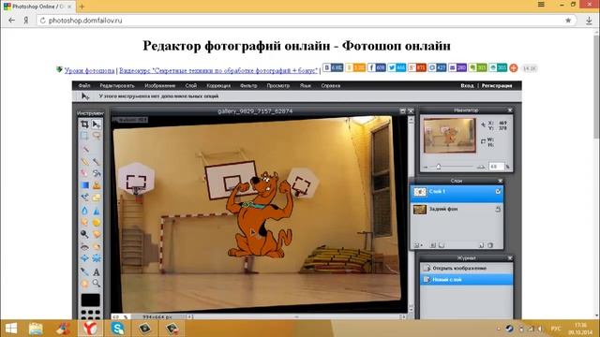Select the Задний фон layer
Viewport: 600px width, 337px height.
coord(457,210)
